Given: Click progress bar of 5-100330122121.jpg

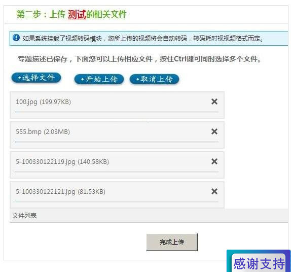Looking at the screenshot, I should pos(117,201).
